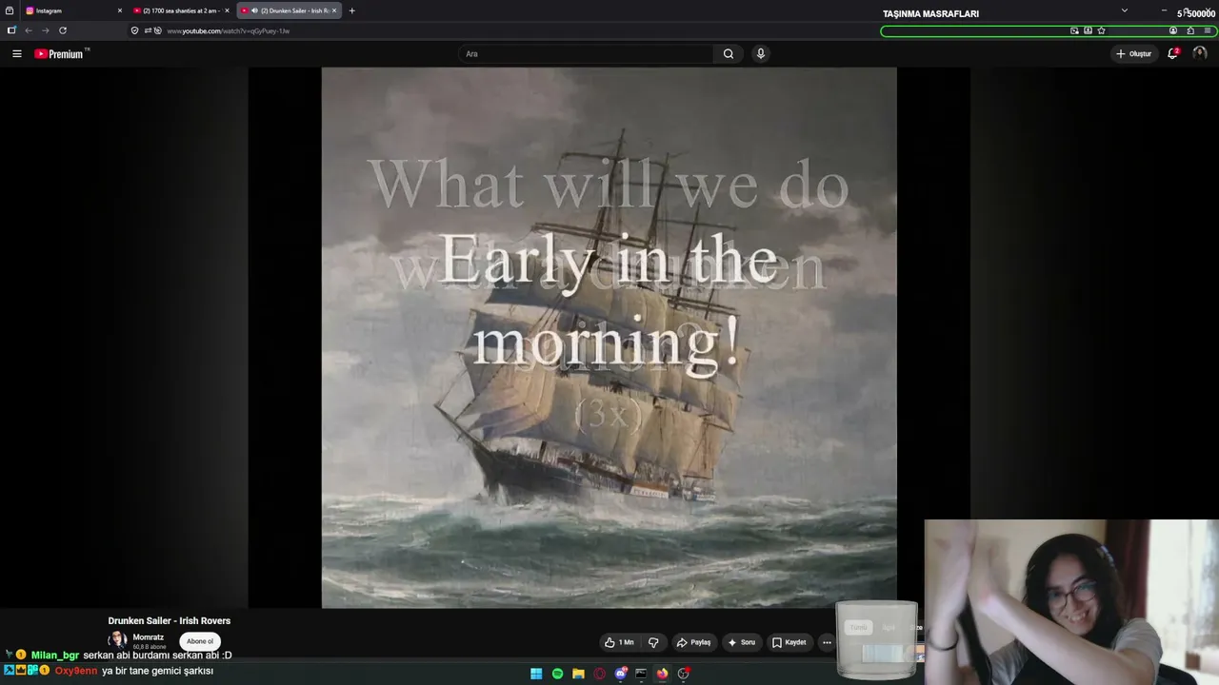The image size is (1219, 685).
Task: Close the Drunken Sailer tab
Action: [x=334, y=10]
